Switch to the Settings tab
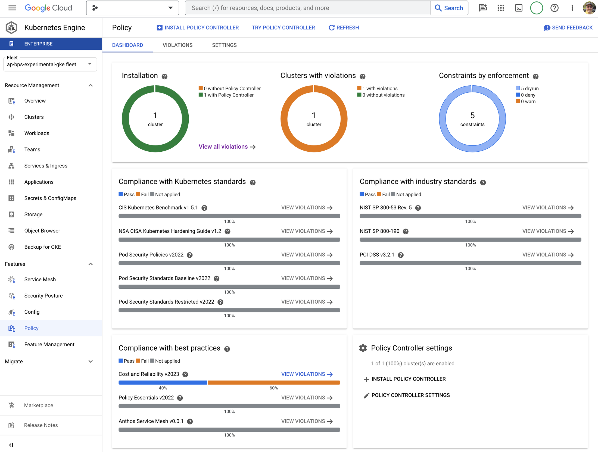Image resolution: width=598 pixels, height=452 pixels. [x=224, y=45]
